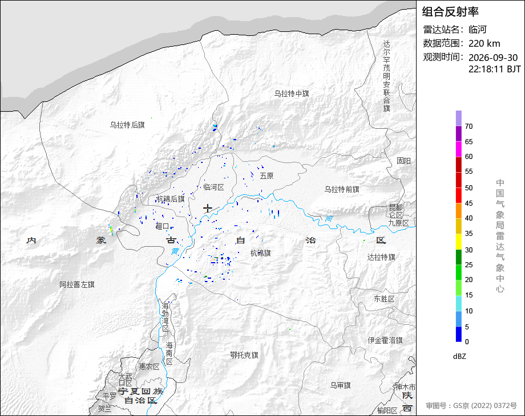Click the 神木市 map label

pos(405,387)
